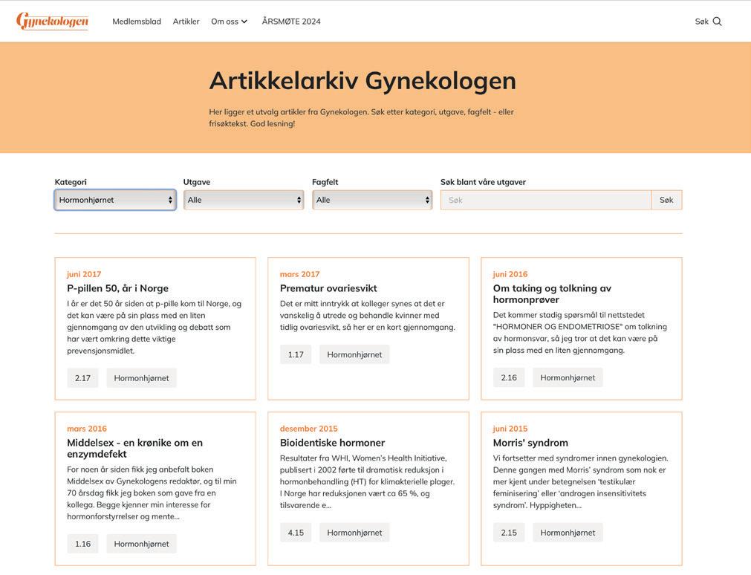Open the Medlemsblad menu item
Image resolution: width=751 pixels, height=575 pixels.
click(137, 21)
